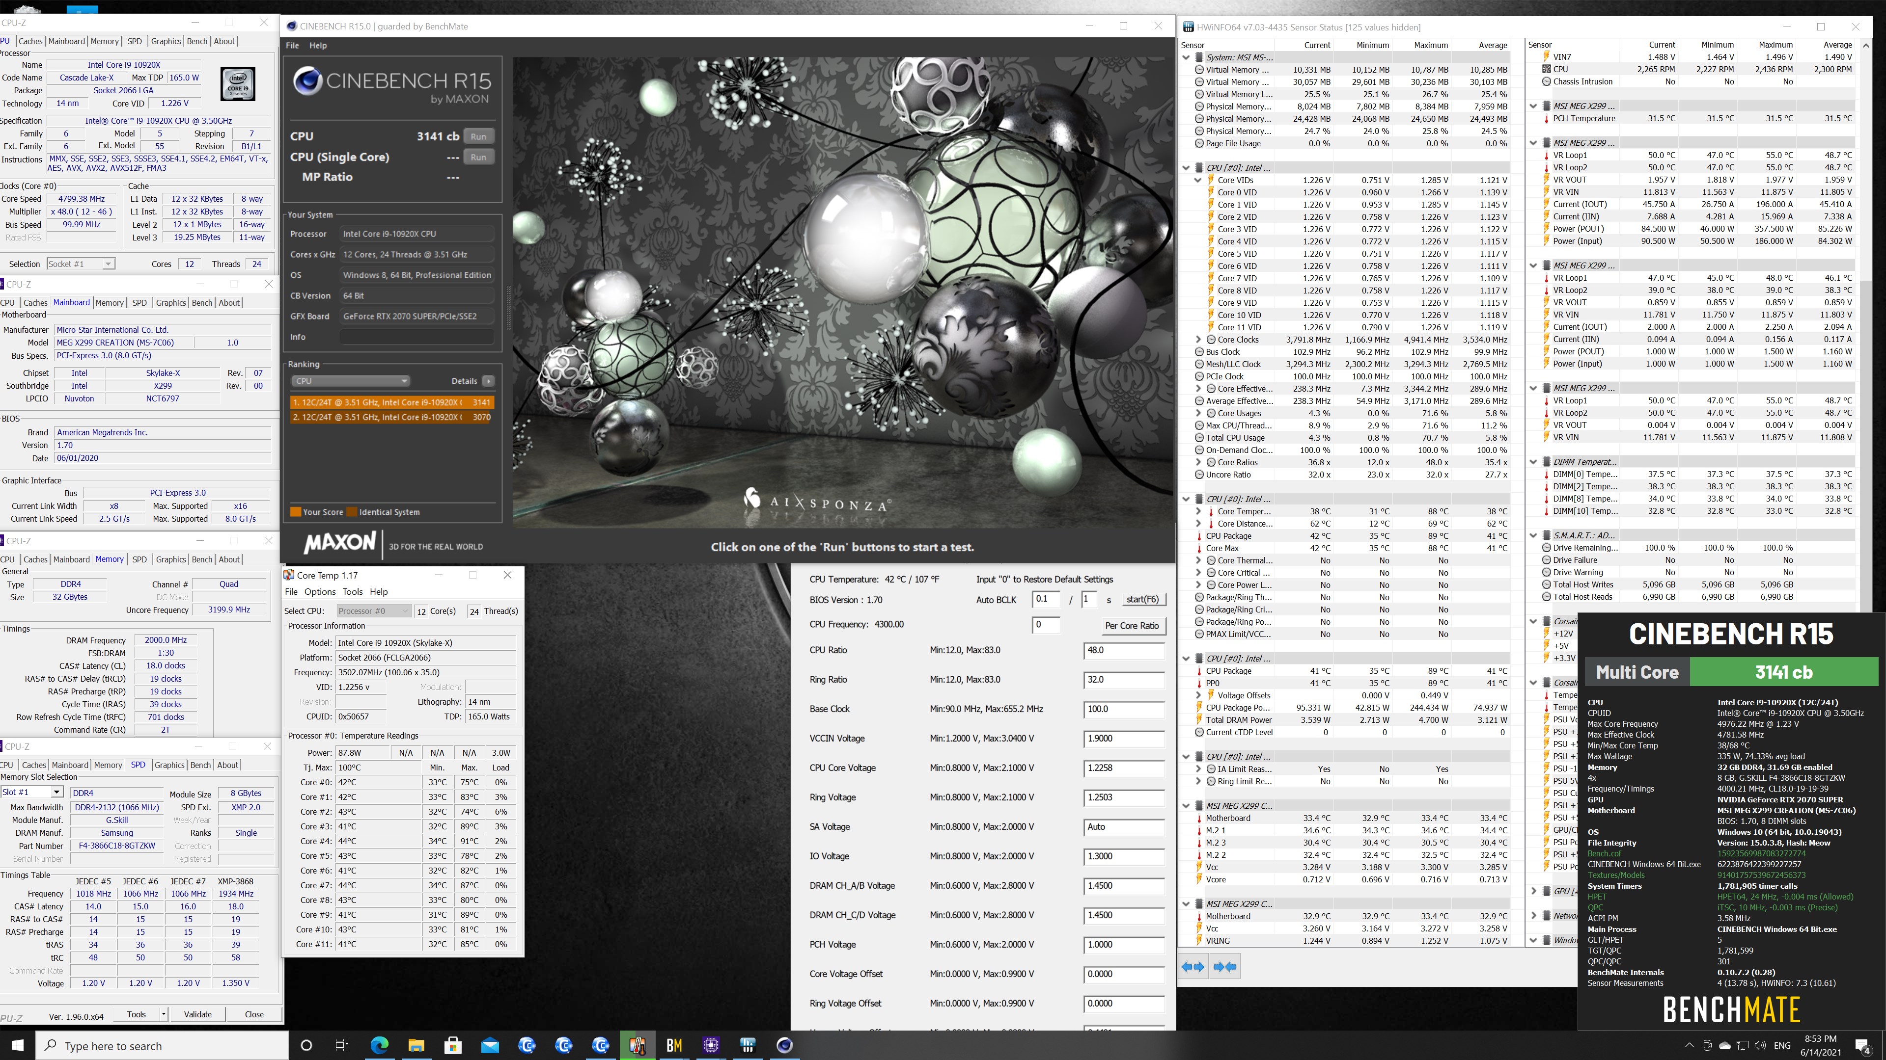Screen dimensions: 1886x1060
Task: Open the Core Temp Options menu
Action: (319, 592)
